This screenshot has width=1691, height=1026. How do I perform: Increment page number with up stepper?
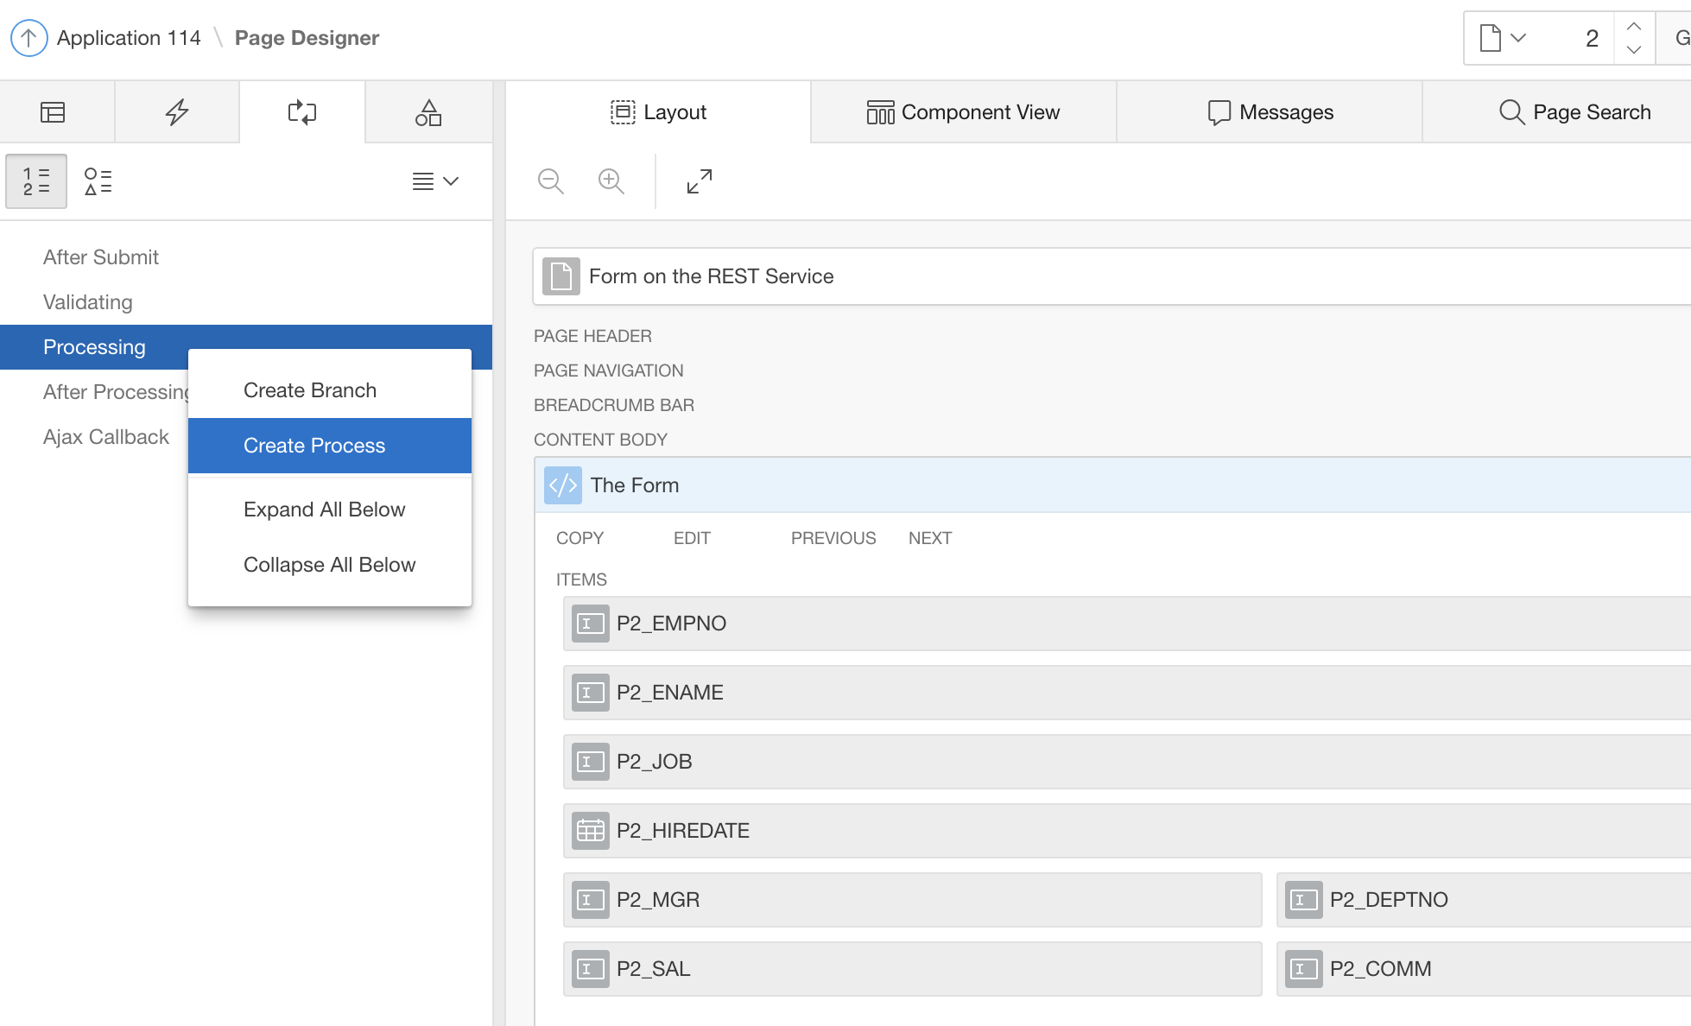click(x=1633, y=27)
